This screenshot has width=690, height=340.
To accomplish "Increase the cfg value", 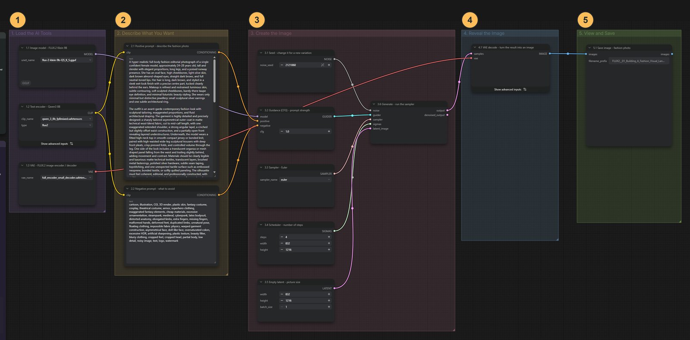I will 329,131.
